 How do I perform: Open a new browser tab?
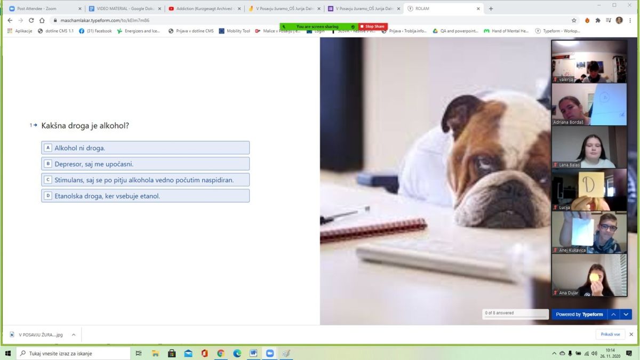click(x=491, y=9)
